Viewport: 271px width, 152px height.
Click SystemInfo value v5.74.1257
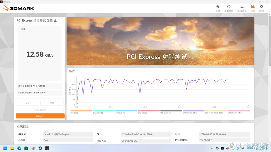[224, 140]
